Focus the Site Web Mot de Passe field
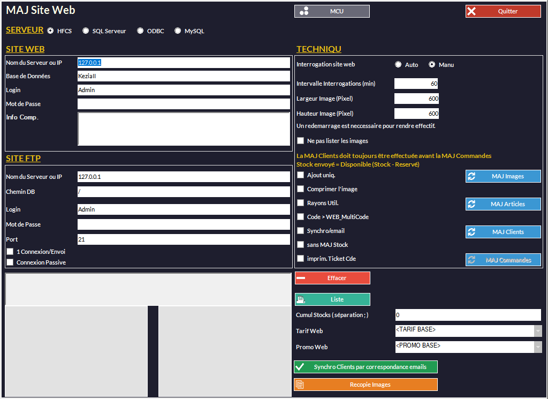Screen dimensions: 548x399 pyautogui.click(x=184, y=104)
